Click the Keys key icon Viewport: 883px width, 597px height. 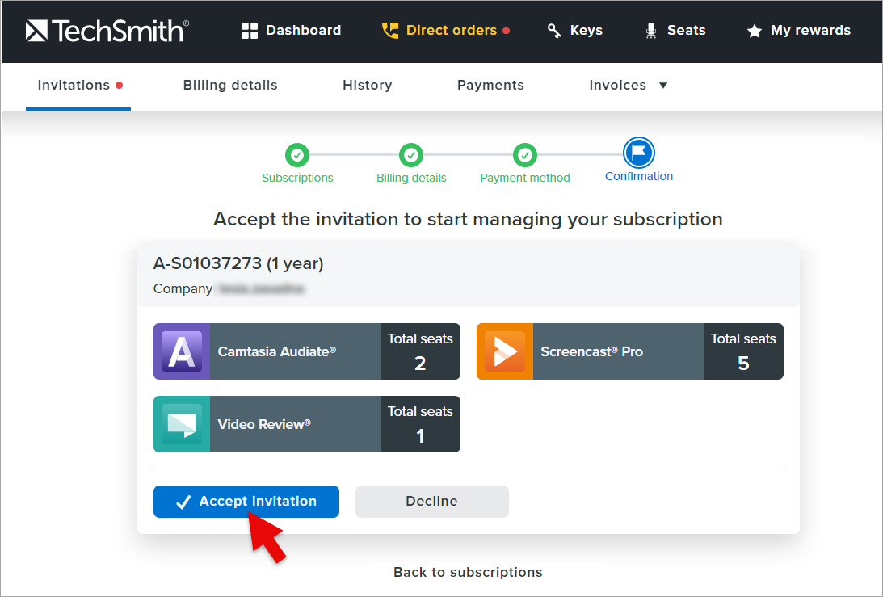tap(554, 31)
